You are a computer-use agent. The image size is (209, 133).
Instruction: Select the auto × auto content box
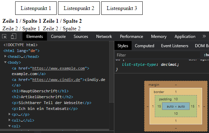click(x=176, y=106)
